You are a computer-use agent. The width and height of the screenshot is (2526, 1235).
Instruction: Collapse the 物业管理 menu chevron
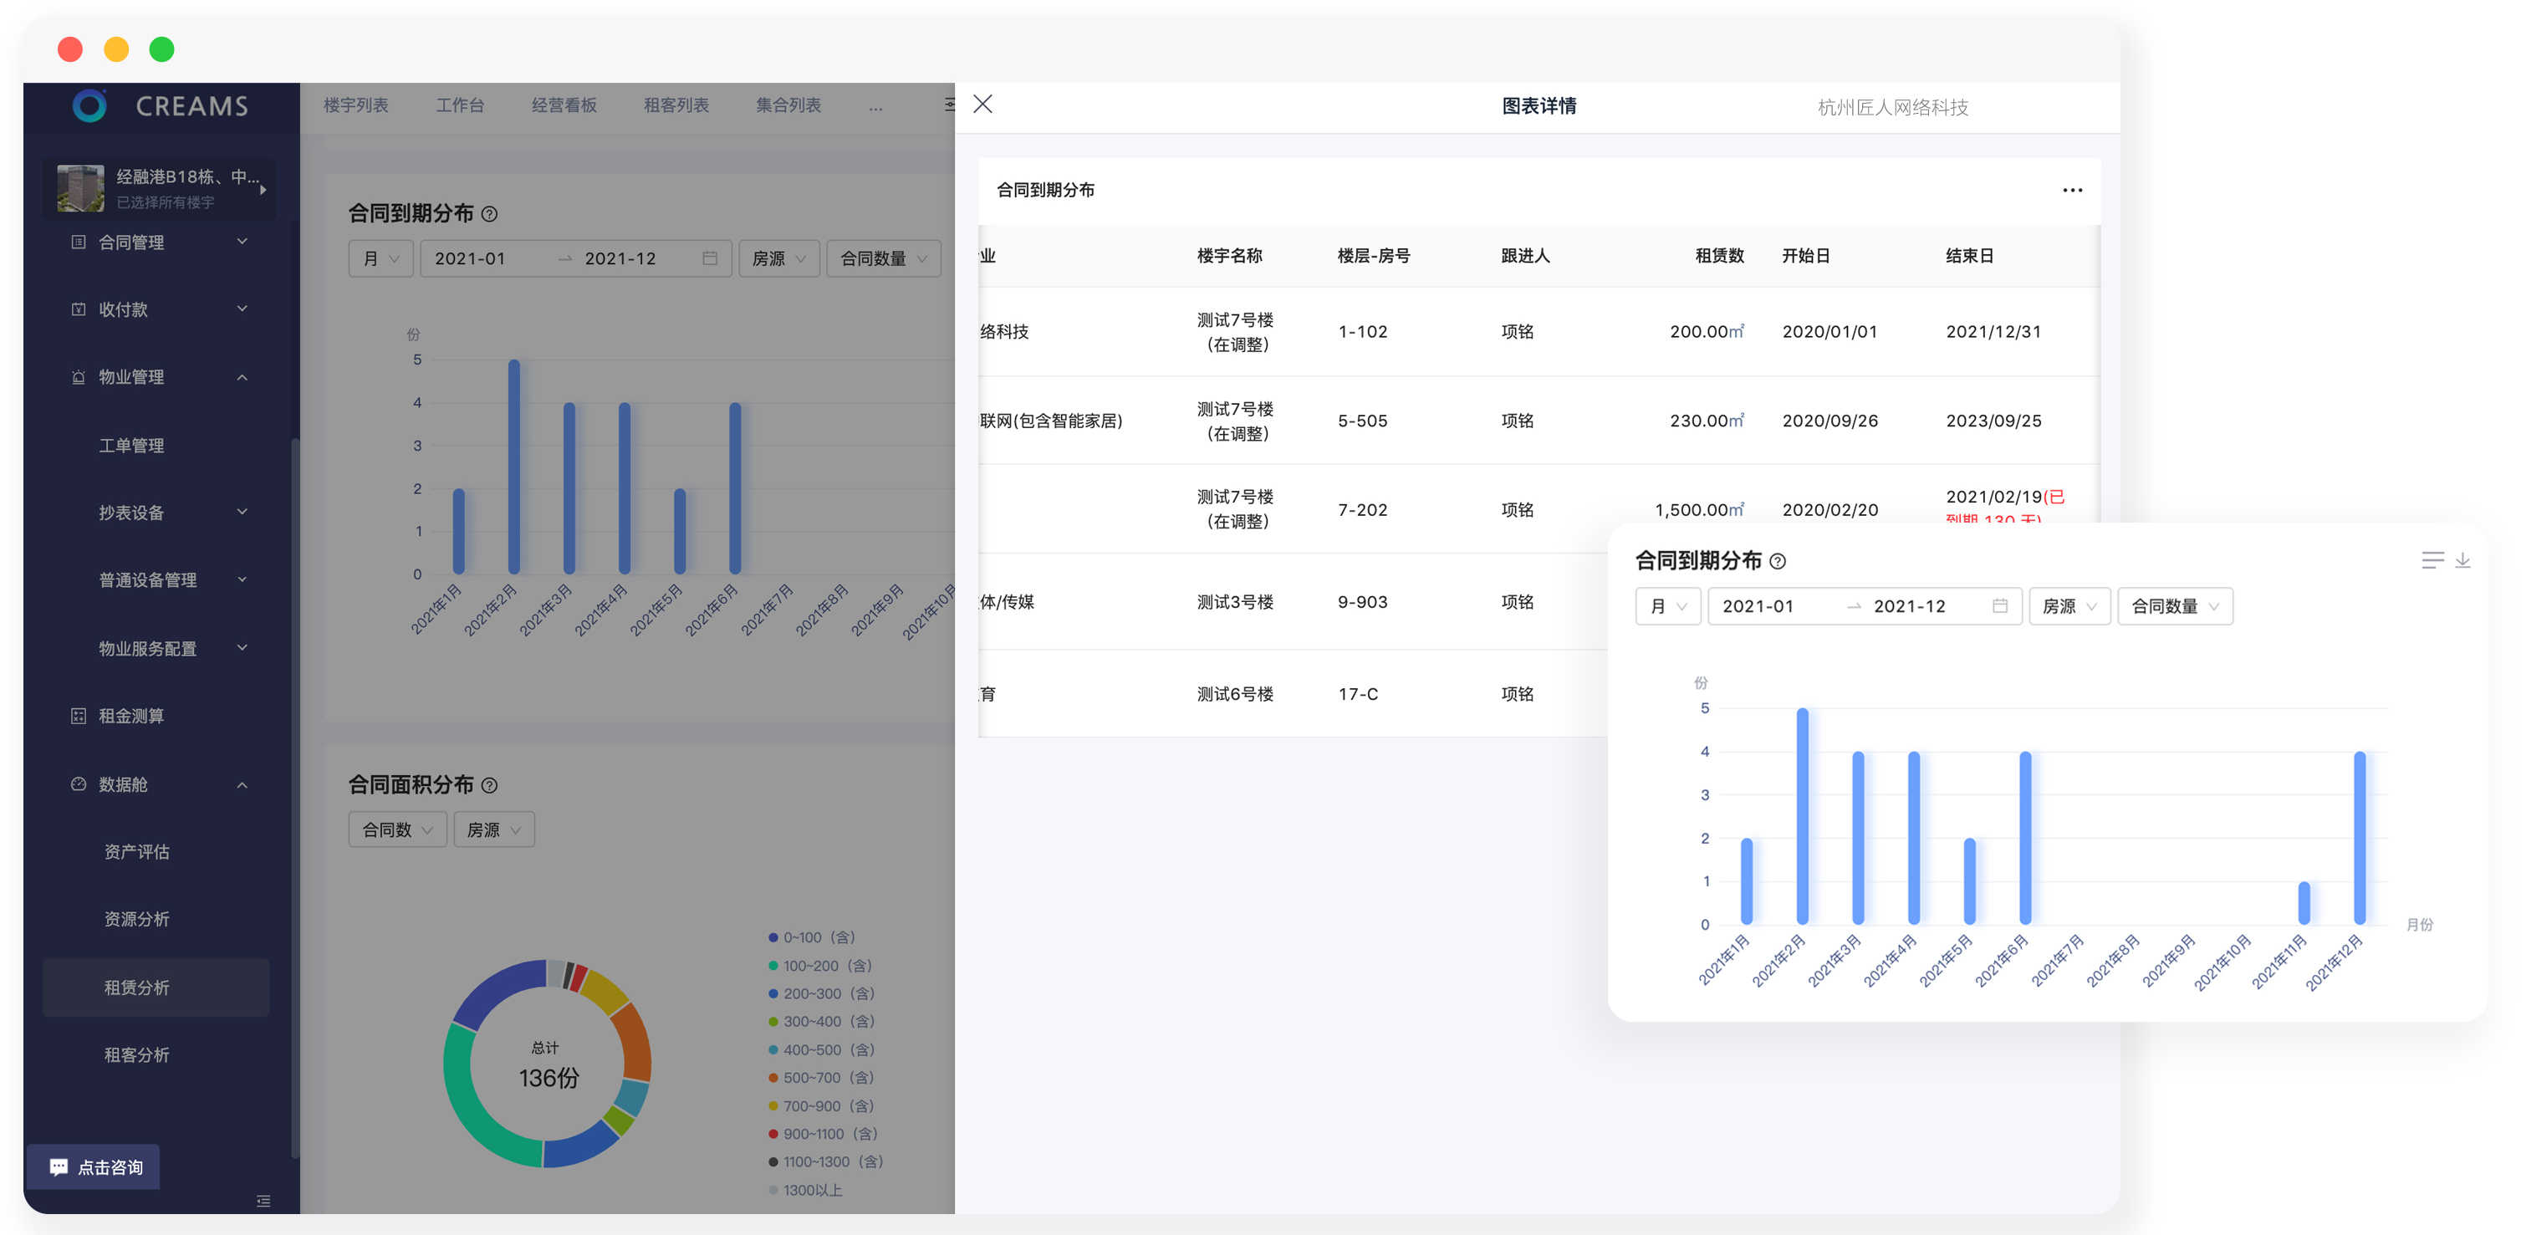tap(242, 378)
